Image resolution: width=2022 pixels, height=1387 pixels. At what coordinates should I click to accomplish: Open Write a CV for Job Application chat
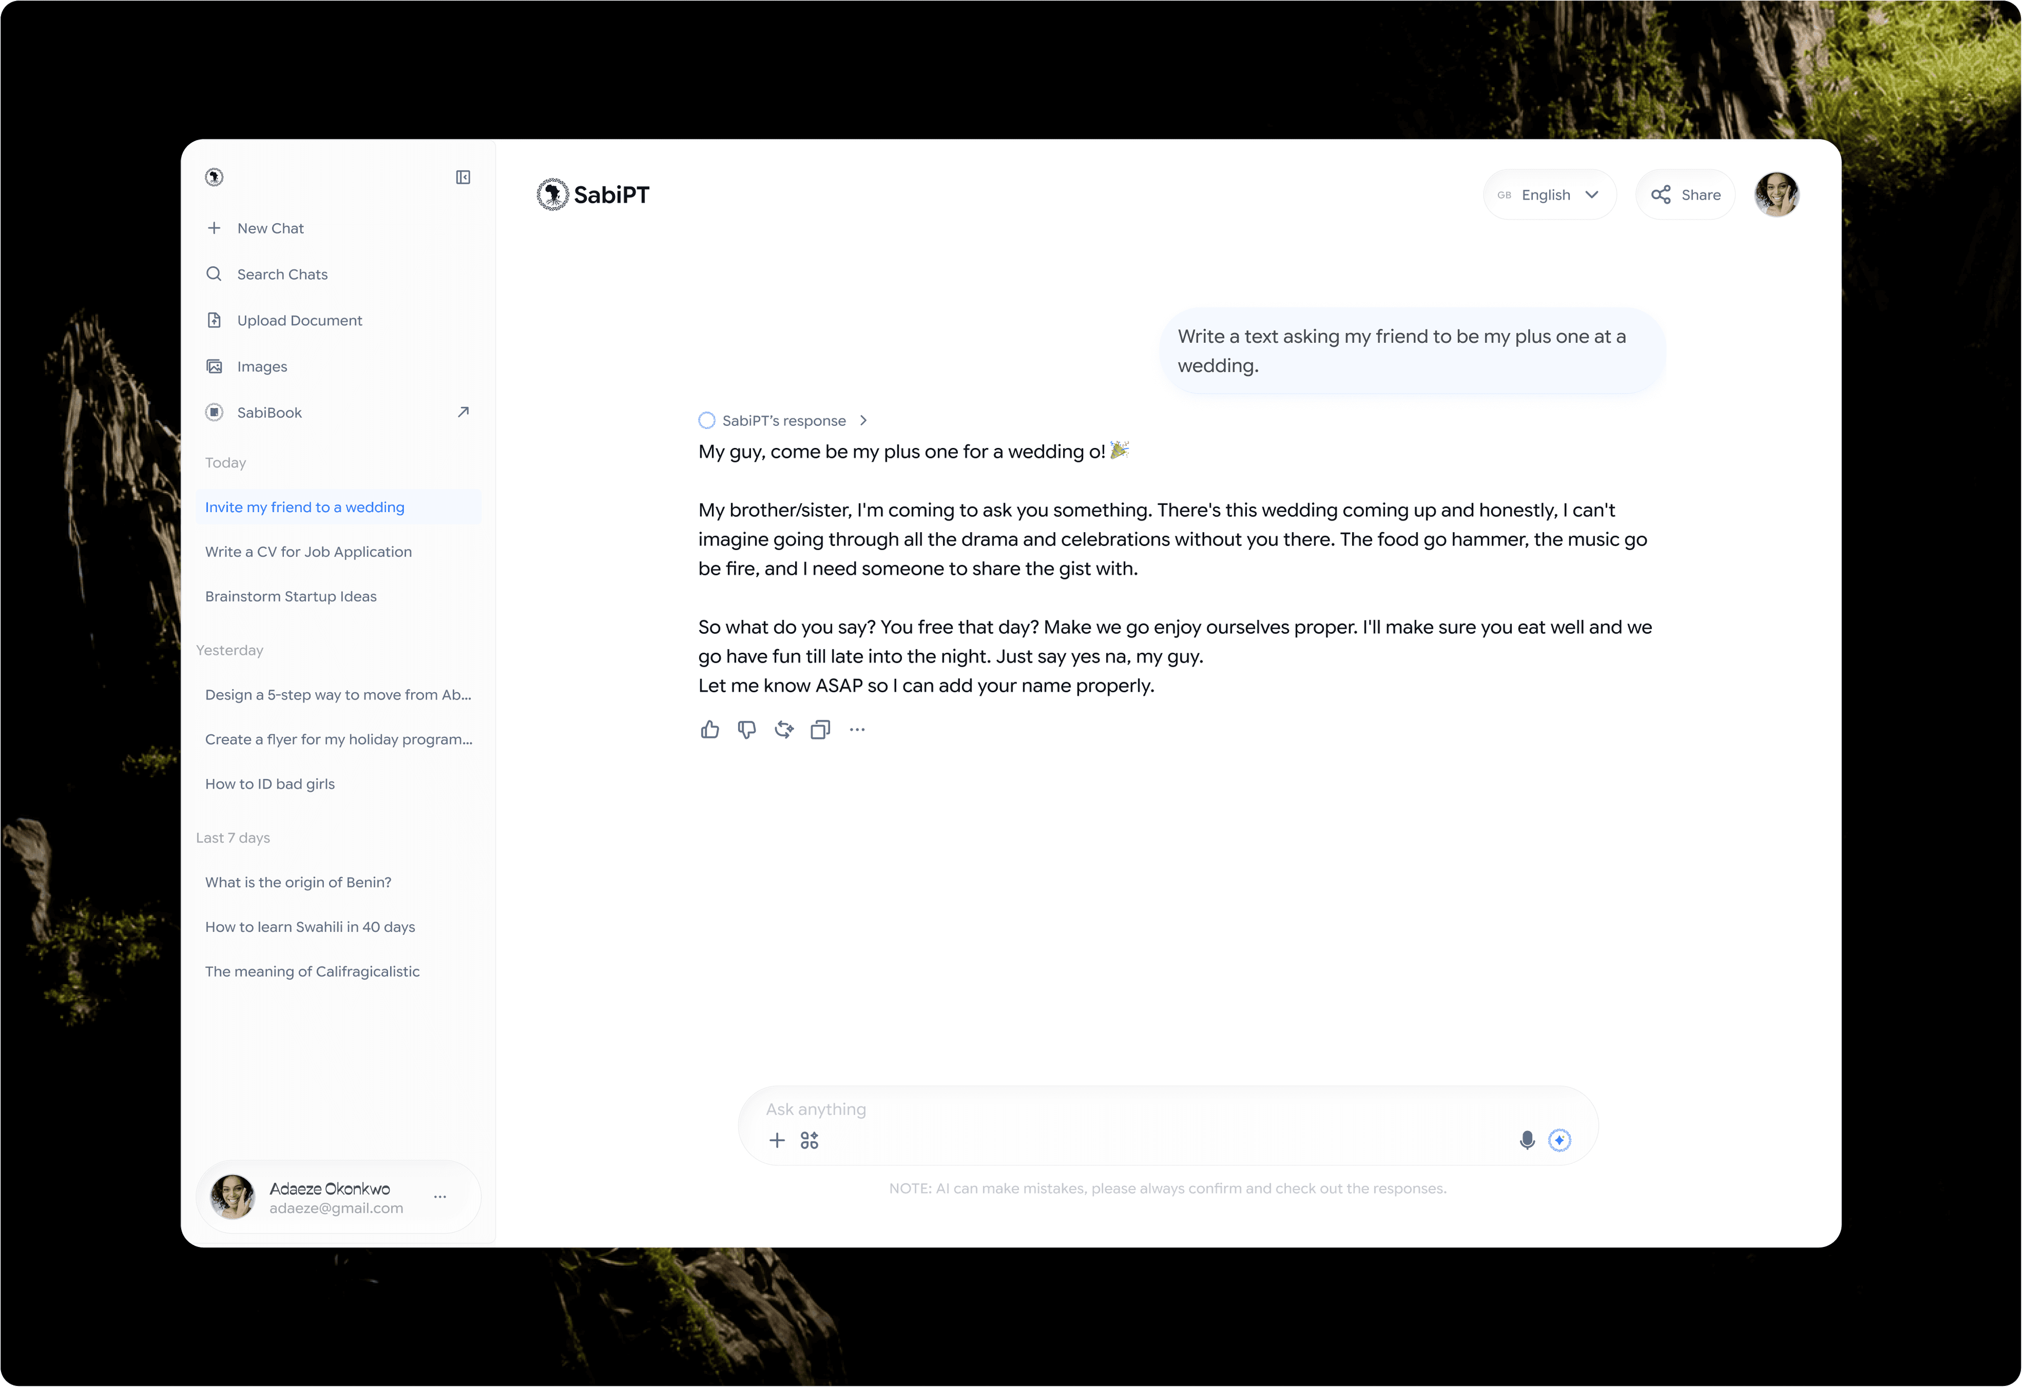tap(308, 551)
